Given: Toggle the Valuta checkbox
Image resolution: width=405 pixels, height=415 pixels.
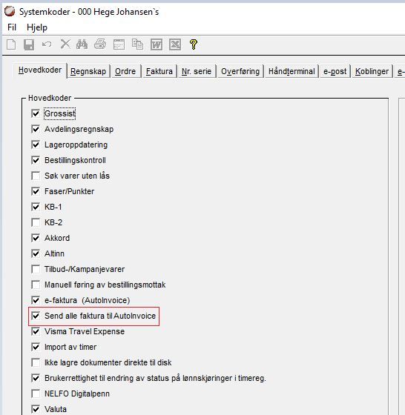Looking at the screenshot, I should pos(36,409).
